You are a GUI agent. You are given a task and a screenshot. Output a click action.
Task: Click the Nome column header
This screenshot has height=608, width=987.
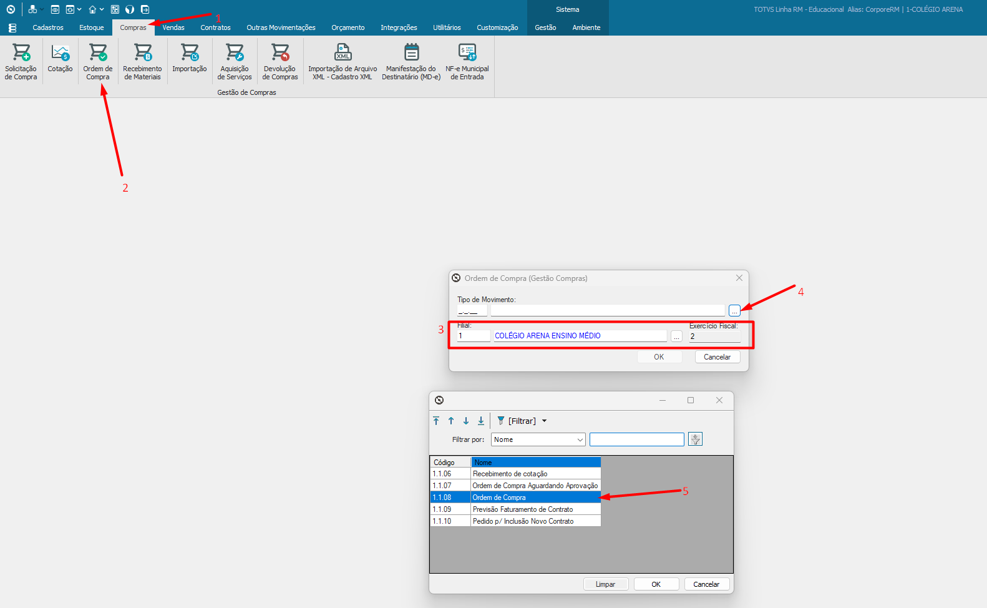[x=535, y=463]
